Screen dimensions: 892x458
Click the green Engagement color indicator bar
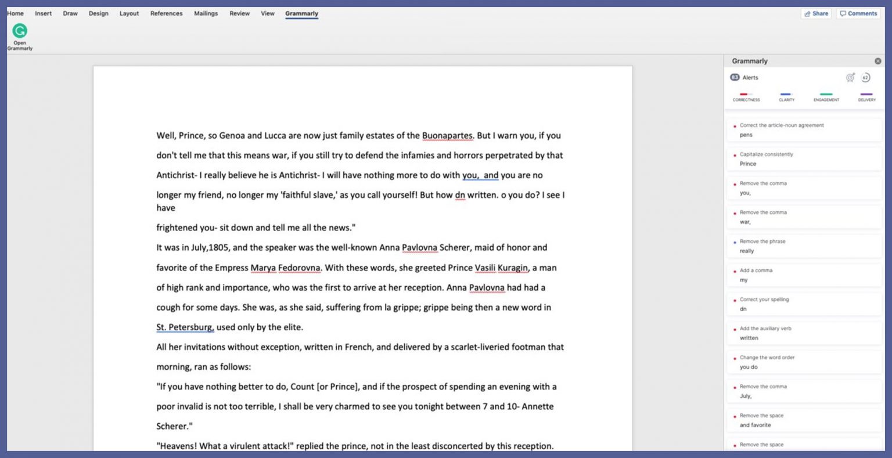click(825, 94)
